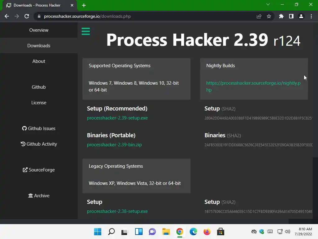The height and width of the screenshot is (239, 318).
Task: Open Task View on the taskbar
Action: (x=125, y=232)
